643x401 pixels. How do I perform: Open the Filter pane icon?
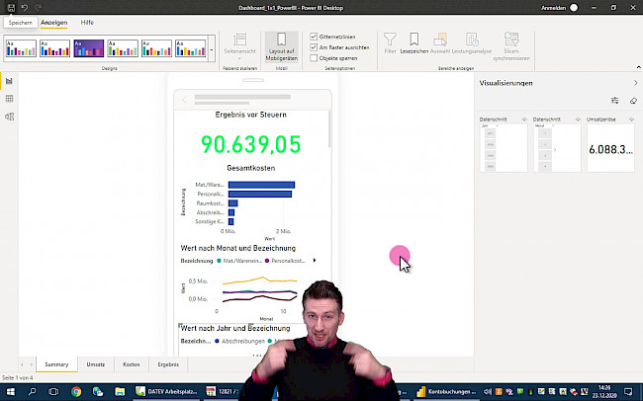[390, 42]
